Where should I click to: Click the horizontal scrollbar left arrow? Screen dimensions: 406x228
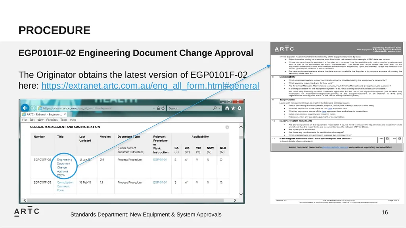[25, 200]
